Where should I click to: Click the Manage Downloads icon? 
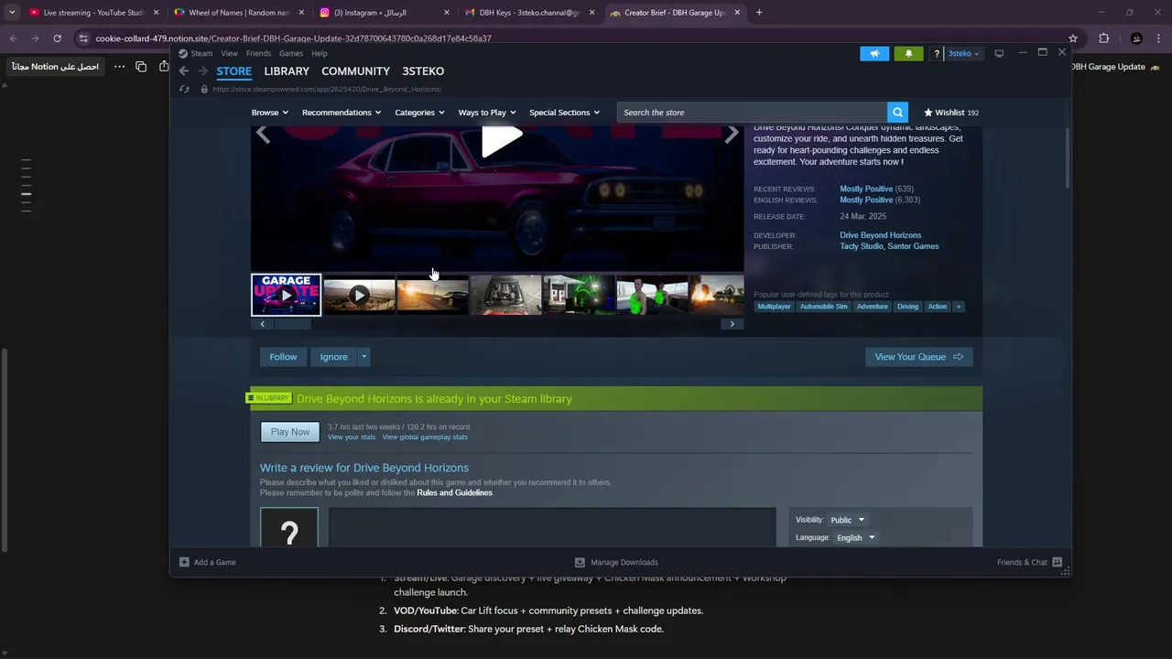click(580, 562)
